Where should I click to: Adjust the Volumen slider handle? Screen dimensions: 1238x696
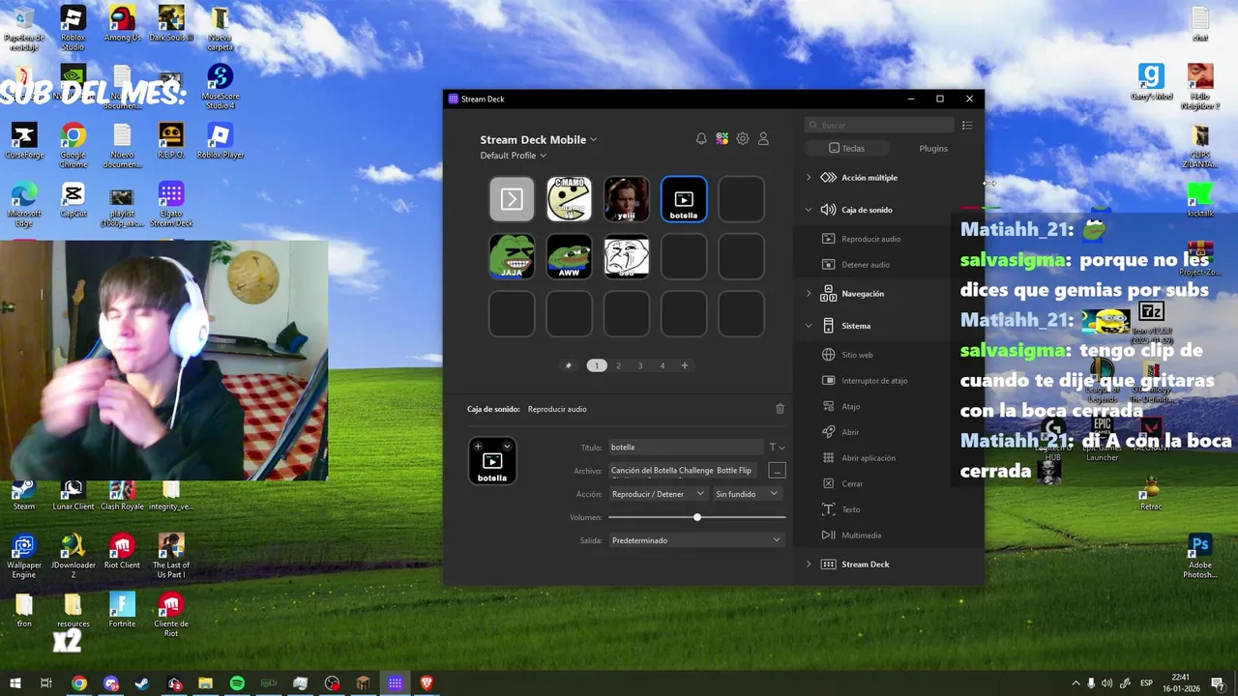click(697, 517)
